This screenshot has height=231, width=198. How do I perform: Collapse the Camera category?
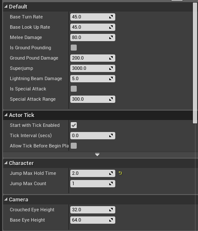pos(6,199)
